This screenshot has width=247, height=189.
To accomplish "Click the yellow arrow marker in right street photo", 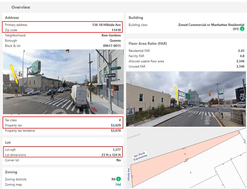I will tap(176, 95).
